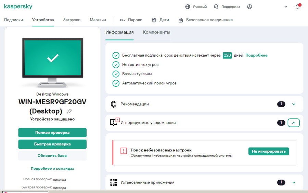The width and height of the screenshot is (308, 193).
Task: Click the lock icon for Безопасное соединение
Action: (181, 20)
